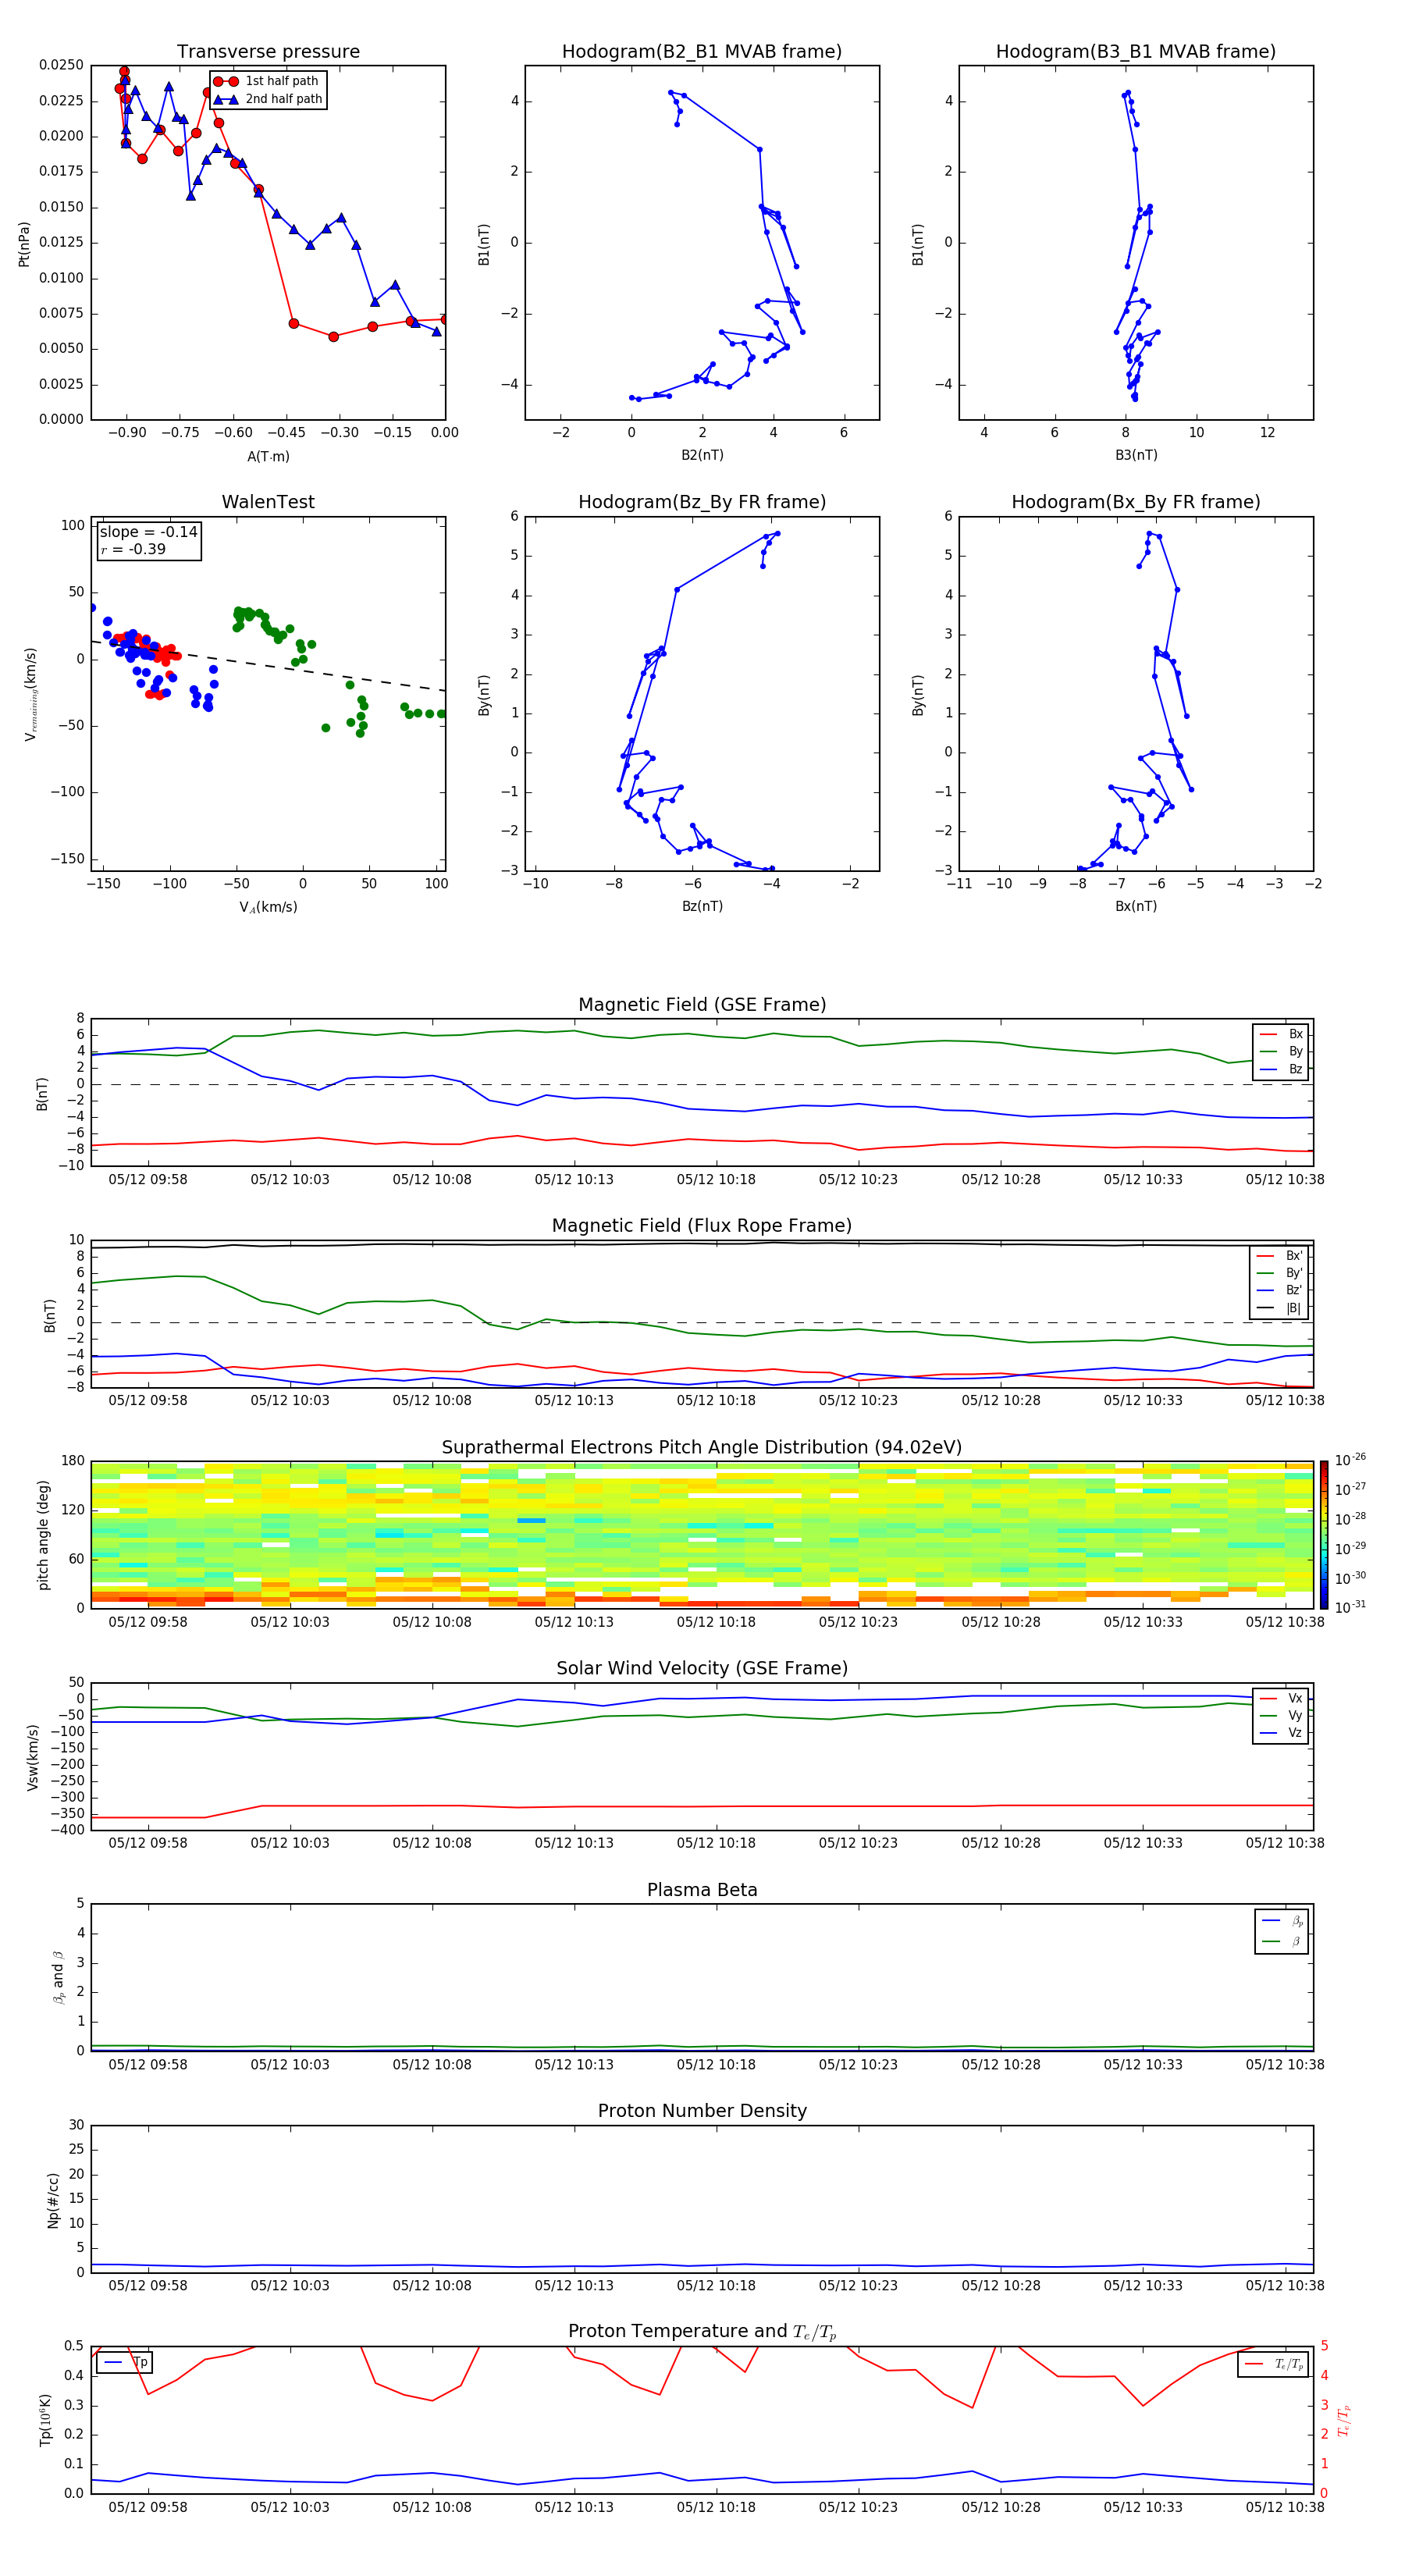The image size is (1405, 2576).
Task: Click the 'Hodogram(B3_B1 MVAB frame)' title
Action: click(1136, 52)
